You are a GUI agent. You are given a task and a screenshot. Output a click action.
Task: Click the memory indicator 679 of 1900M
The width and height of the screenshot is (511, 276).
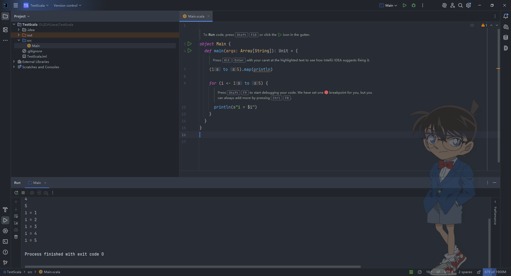(x=495, y=272)
